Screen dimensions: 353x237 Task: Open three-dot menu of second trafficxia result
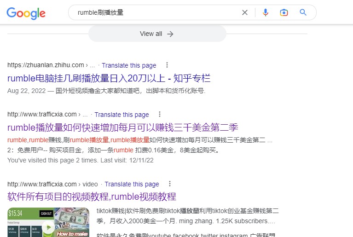pos(160,114)
